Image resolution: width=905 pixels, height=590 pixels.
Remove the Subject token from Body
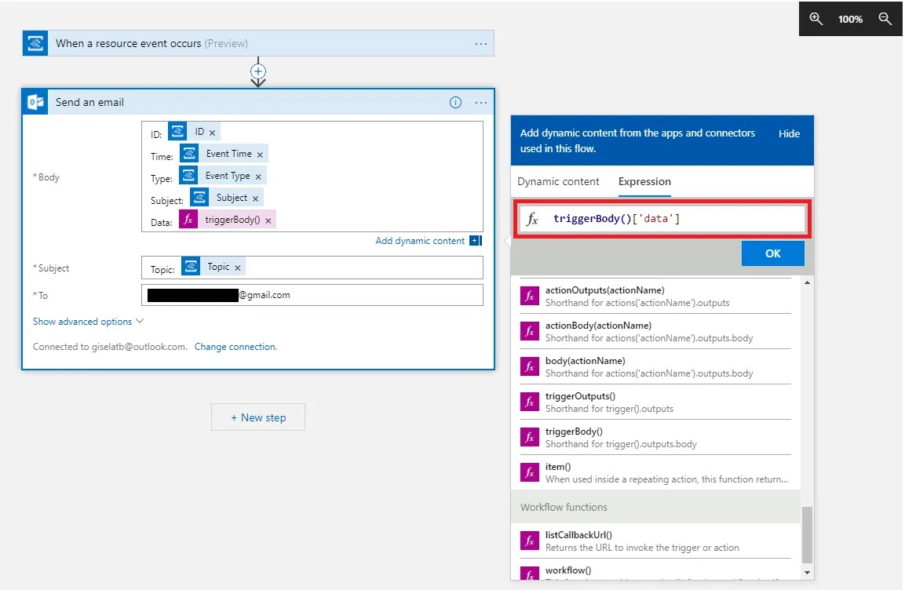coord(255,198)
